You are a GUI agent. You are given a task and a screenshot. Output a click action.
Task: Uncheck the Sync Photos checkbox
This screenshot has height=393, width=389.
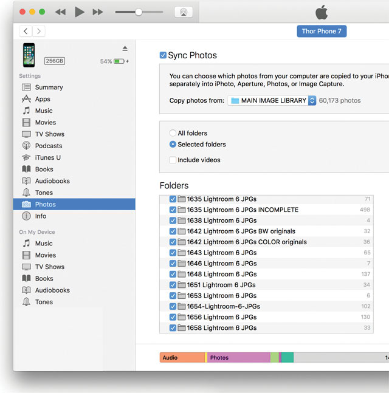[163, 55]
